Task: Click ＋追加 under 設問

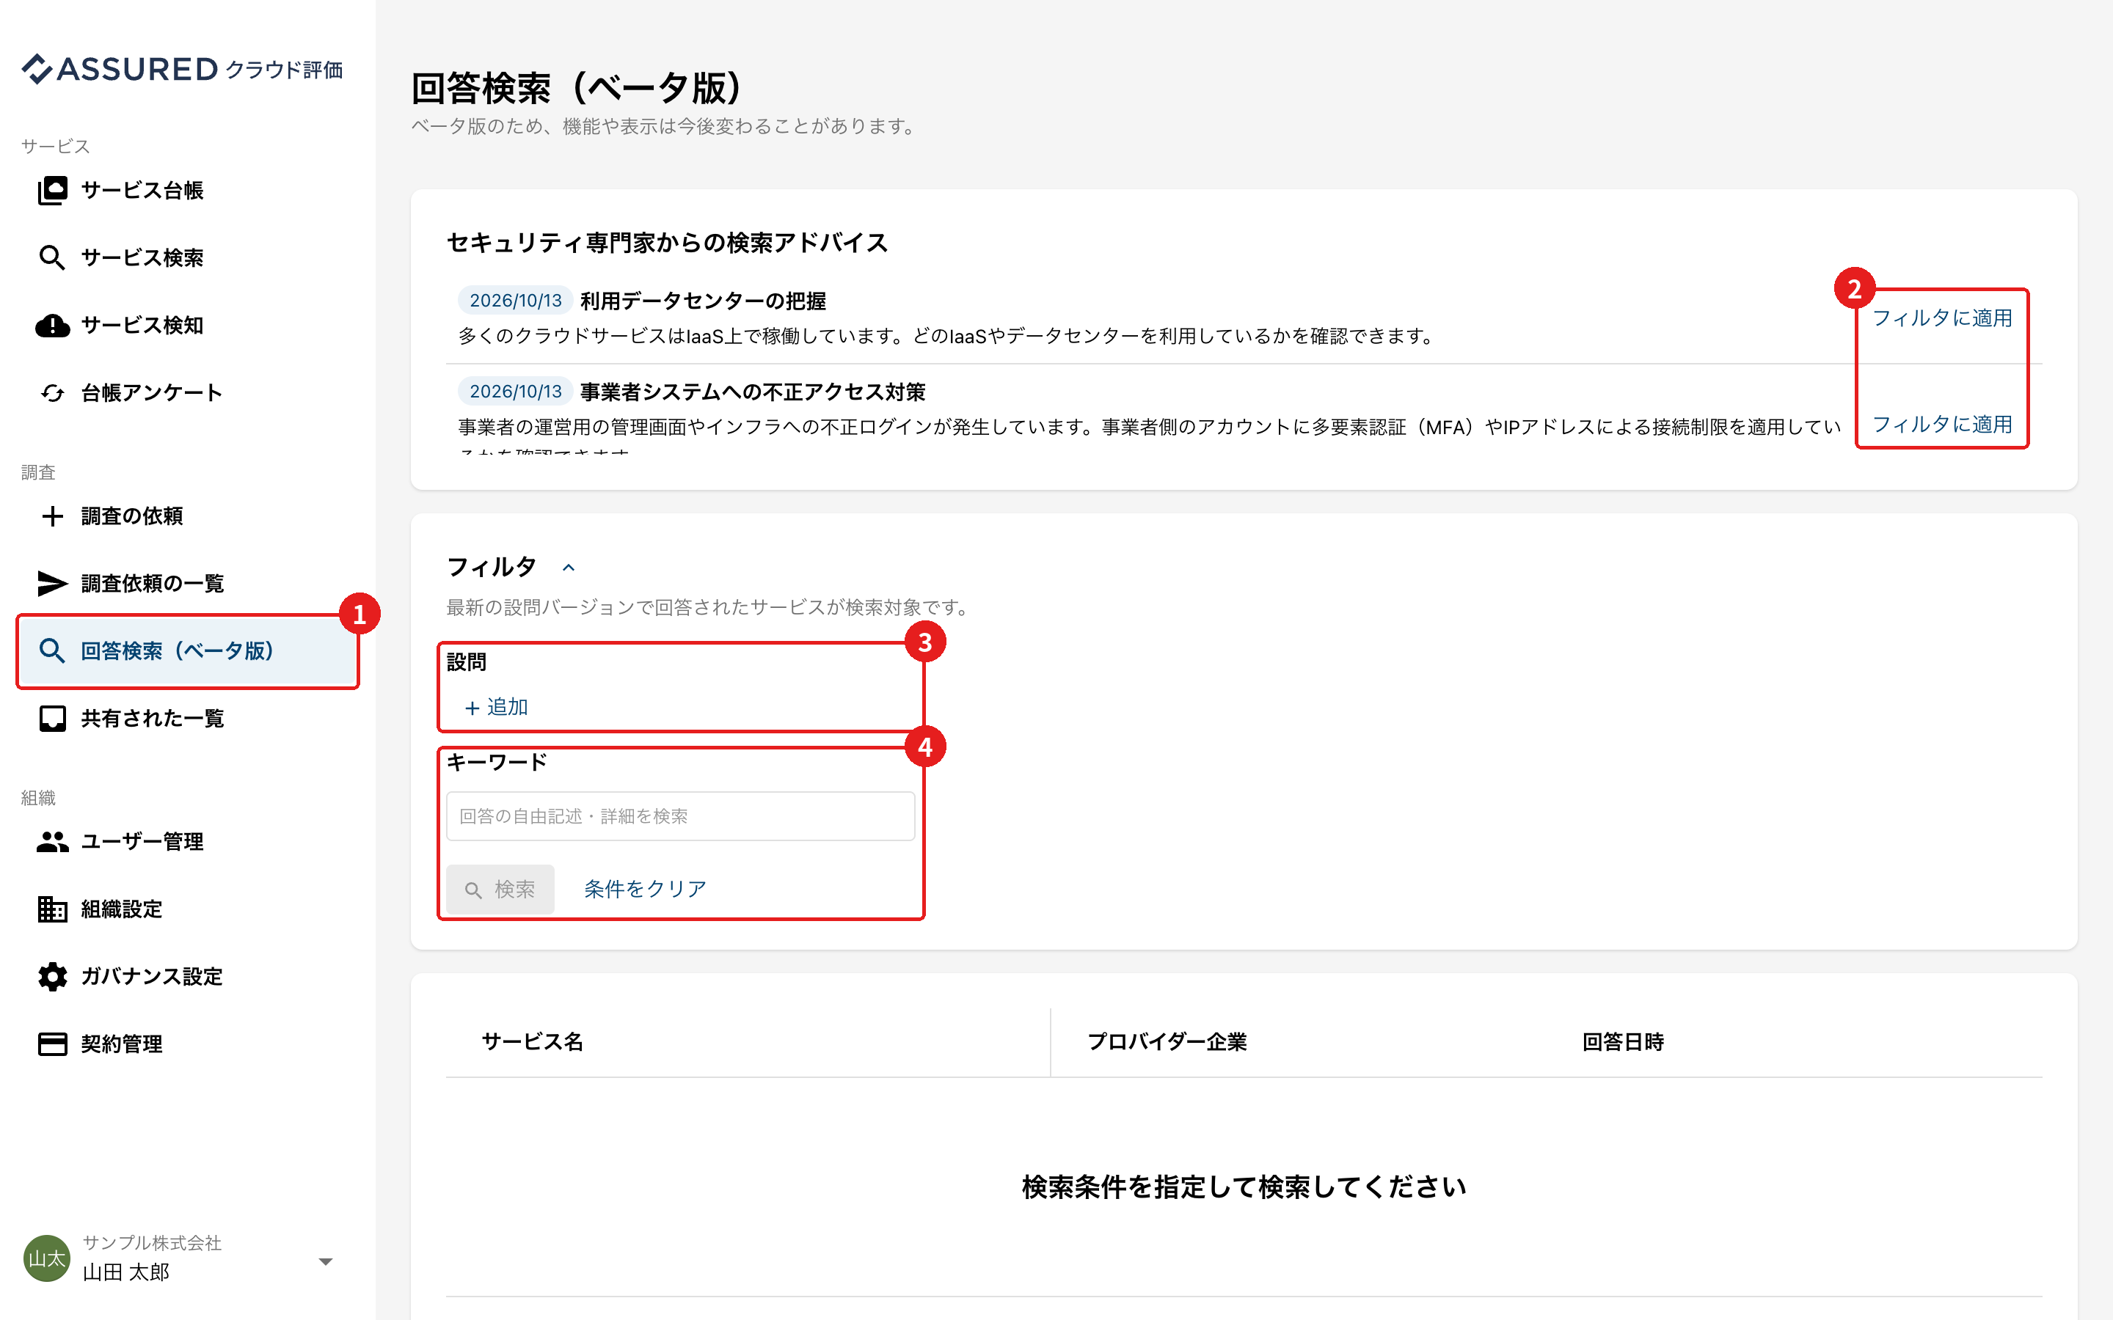Action: pyautogui.click(x=496, y=707)
